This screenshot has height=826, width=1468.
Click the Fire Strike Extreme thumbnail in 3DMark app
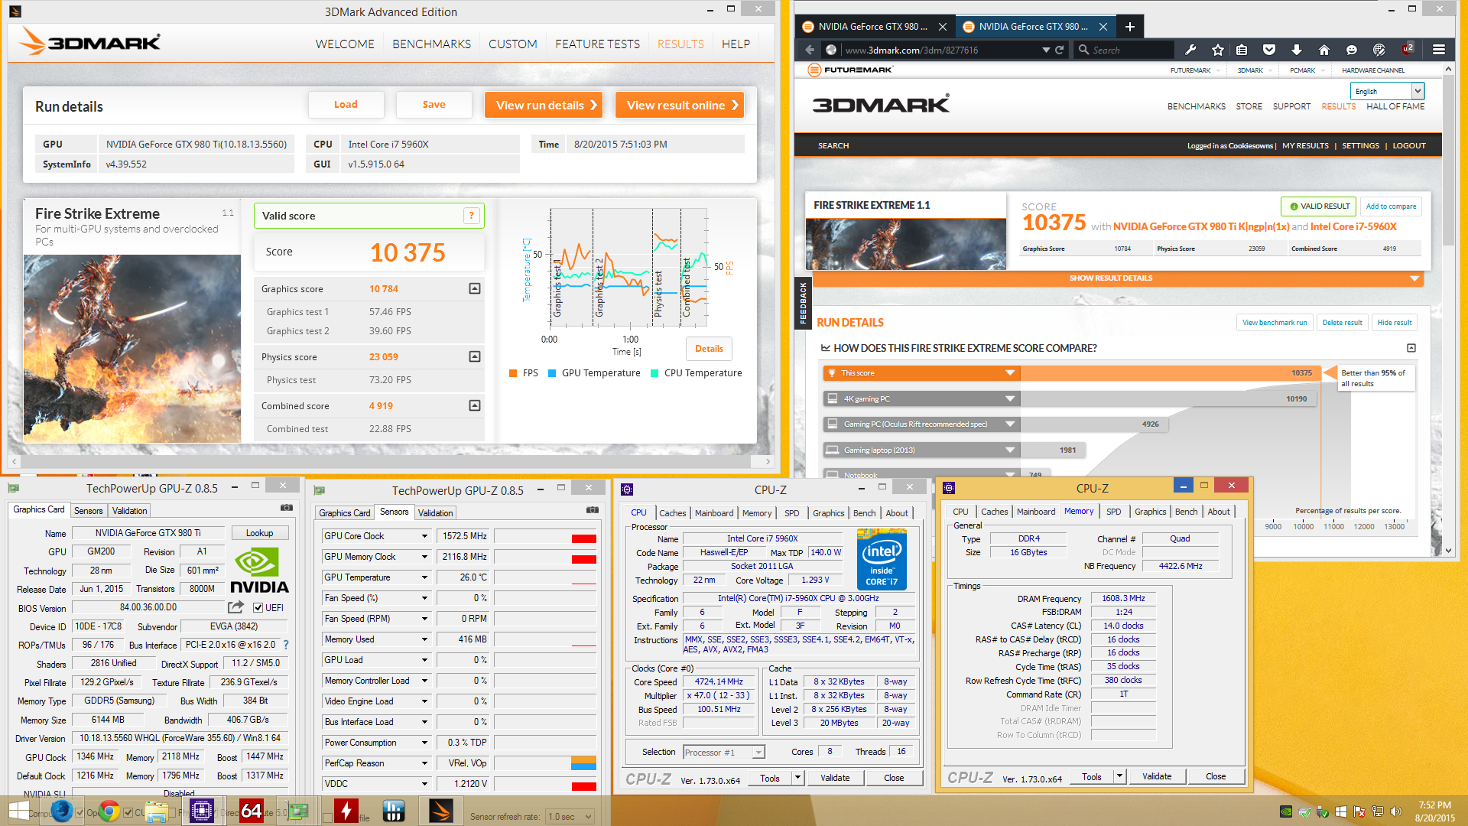[132, 348]
